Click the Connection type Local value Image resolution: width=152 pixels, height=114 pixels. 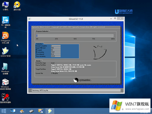coord(53,63)
